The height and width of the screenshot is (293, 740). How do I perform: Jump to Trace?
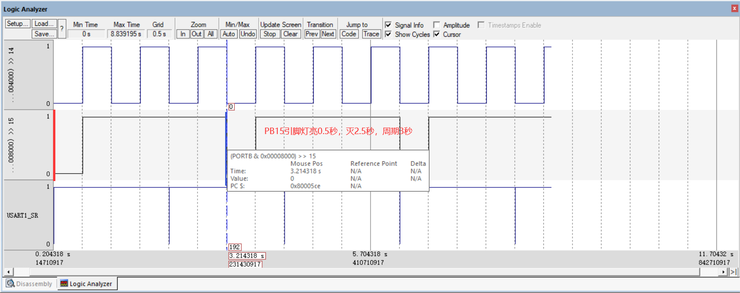tap(371, 34)
